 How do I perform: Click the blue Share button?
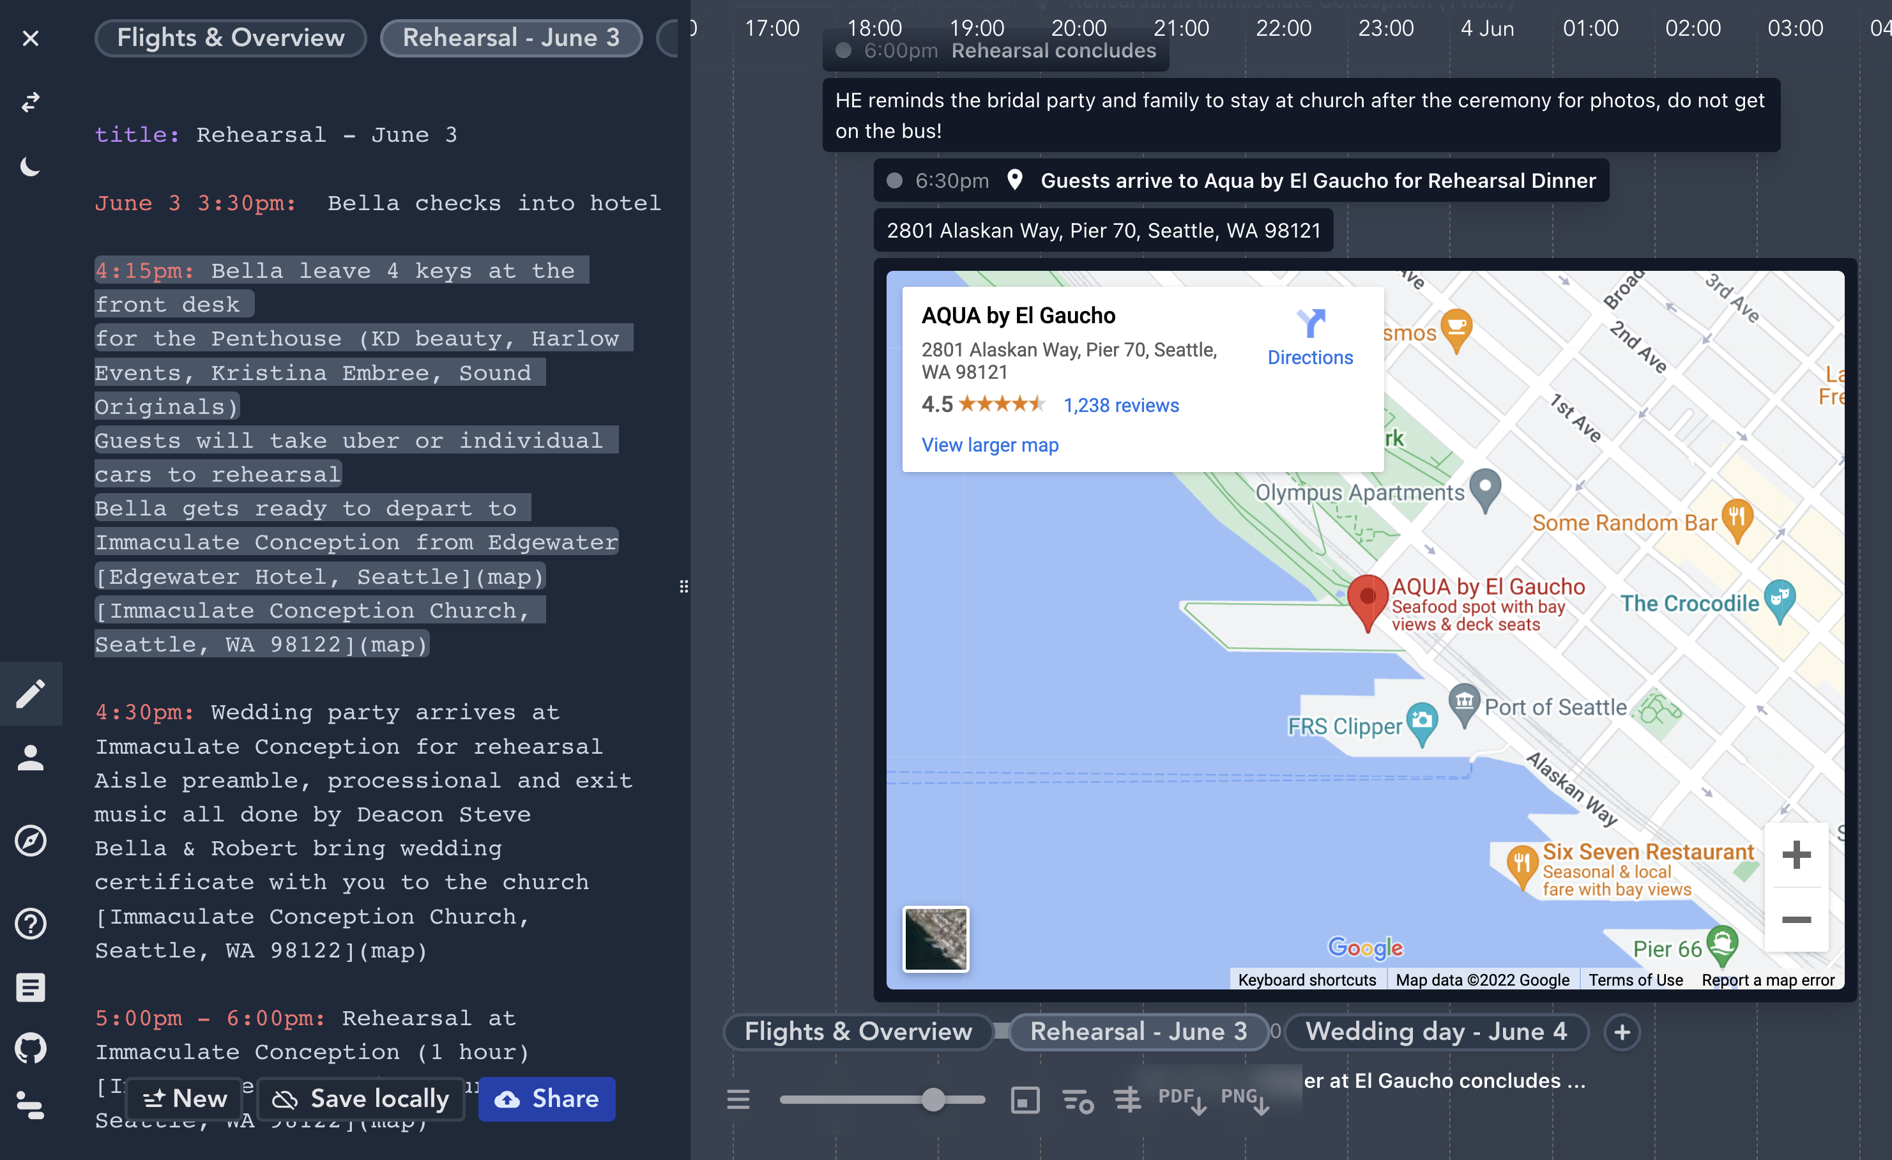click(546, 1099)
